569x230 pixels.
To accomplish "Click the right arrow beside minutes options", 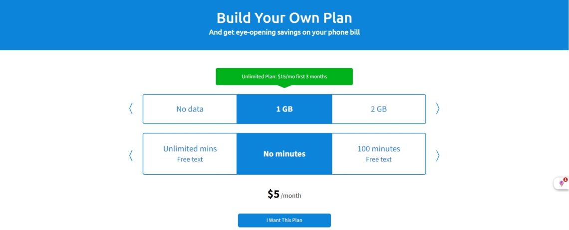I will 438,155.
